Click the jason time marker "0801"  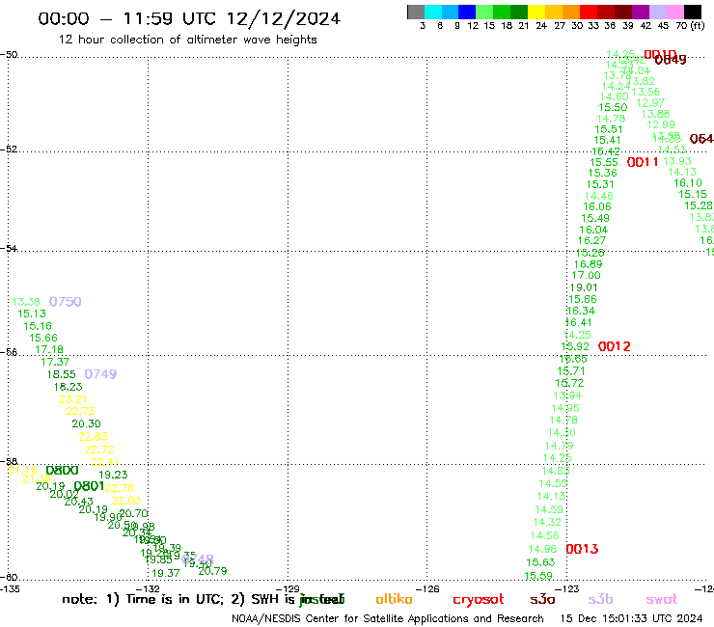click(89, 486)
